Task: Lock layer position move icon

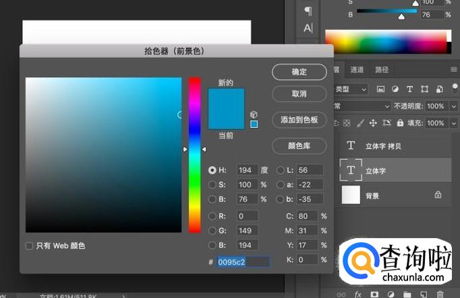Action: [373, 123]
